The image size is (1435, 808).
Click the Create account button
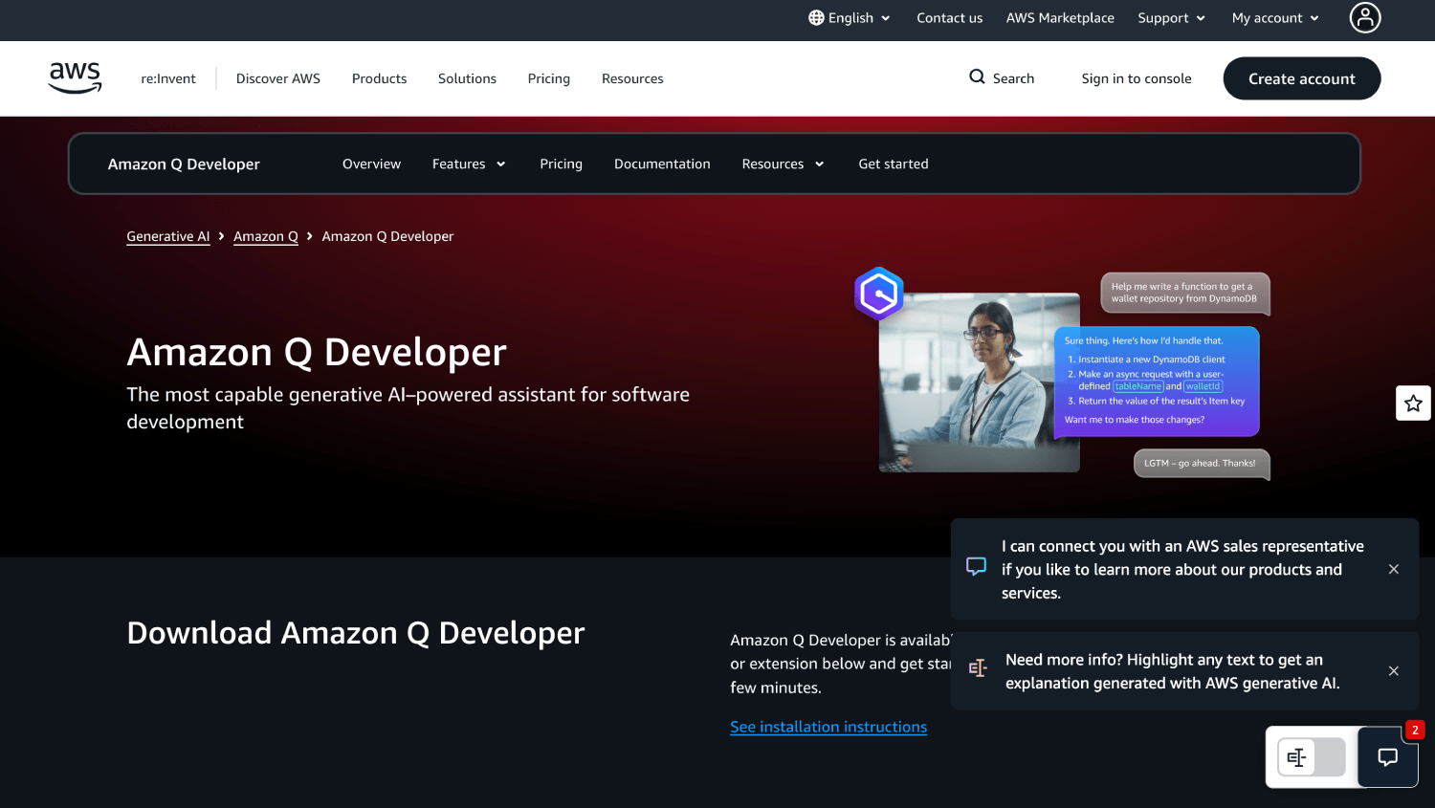click(x=1302, y=78)
